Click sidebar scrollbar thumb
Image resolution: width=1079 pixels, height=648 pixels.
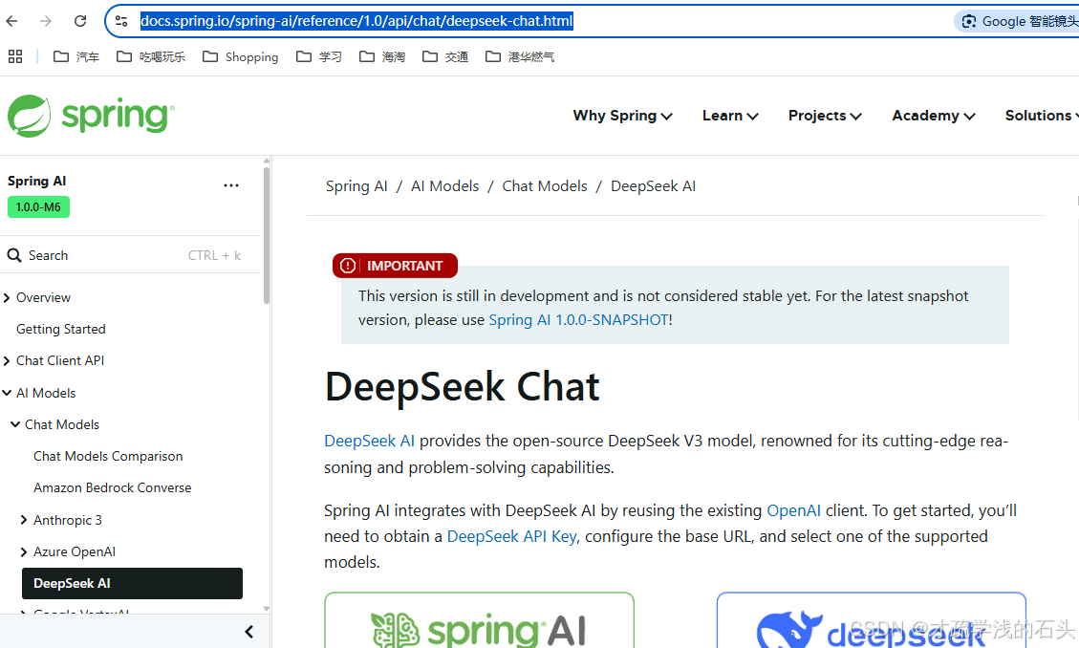coord(267,235)
